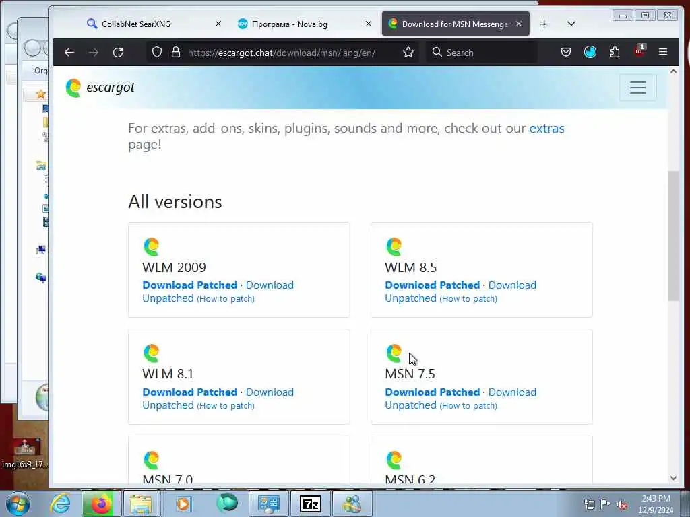The image size is (690, 517).
Task: Click the MSN 6.2 escargot icon
Action: 394,460
